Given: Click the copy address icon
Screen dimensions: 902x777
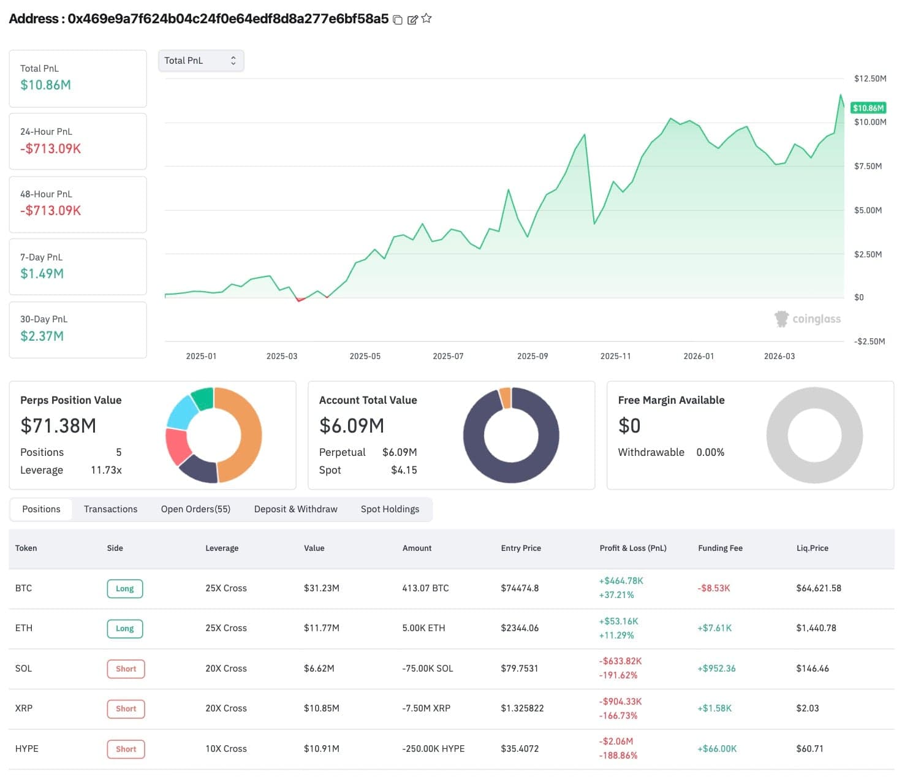Looking at the screenshot, I should coord(398,20).
